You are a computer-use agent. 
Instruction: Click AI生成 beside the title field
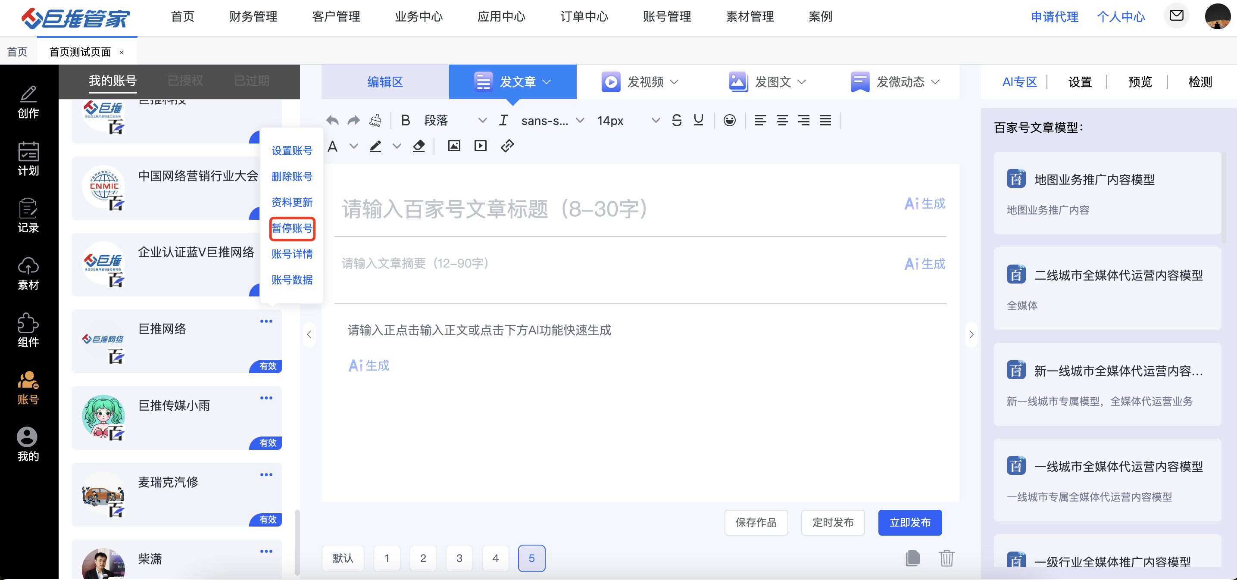[925, 203]
